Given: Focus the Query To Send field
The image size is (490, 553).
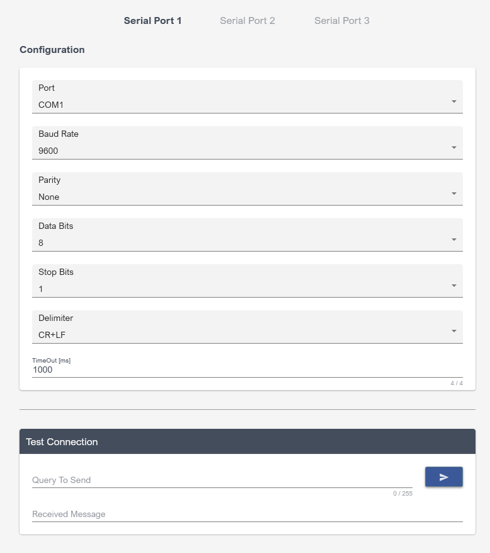Looking at the screenshot, I should click(222, 480).
